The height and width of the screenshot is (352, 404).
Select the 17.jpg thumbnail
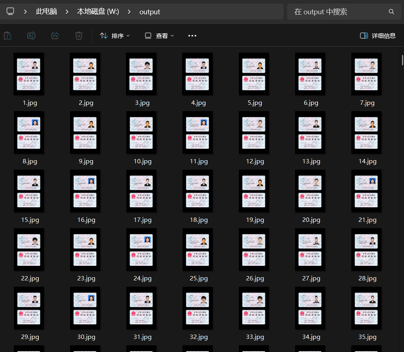pos(141,191)
